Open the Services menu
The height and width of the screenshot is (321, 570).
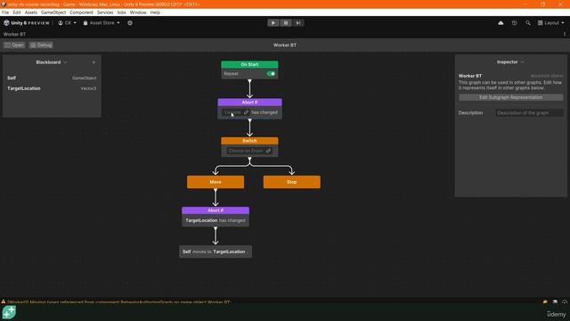[x=105, y=12]
